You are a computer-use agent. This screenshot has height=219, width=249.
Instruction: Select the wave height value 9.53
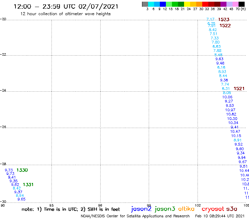point(230,105)
